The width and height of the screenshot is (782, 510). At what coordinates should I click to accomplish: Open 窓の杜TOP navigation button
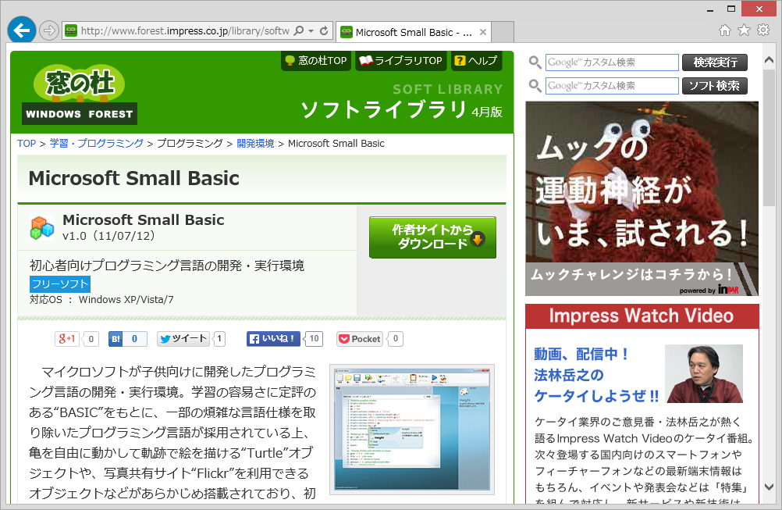pyautogui.click(x=316, y=61)
